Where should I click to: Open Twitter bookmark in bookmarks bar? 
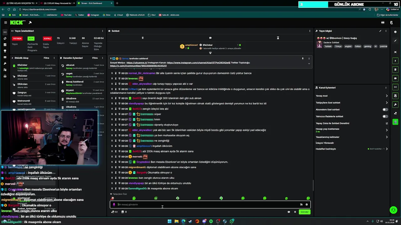pyautogui.click(x=80, y=15)
